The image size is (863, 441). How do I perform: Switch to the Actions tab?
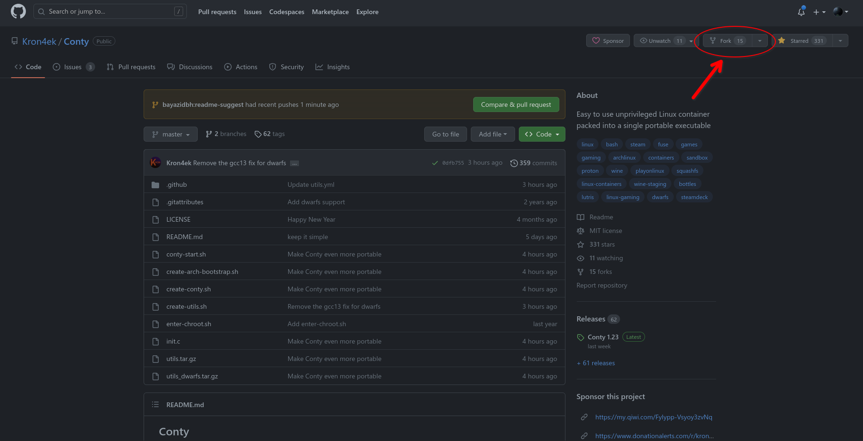click(241, 67)
